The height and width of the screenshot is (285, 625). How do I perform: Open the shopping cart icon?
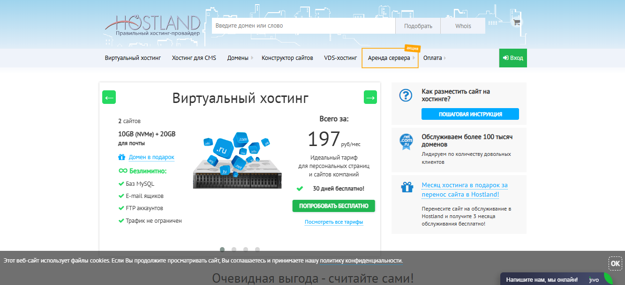click(517, 22)
